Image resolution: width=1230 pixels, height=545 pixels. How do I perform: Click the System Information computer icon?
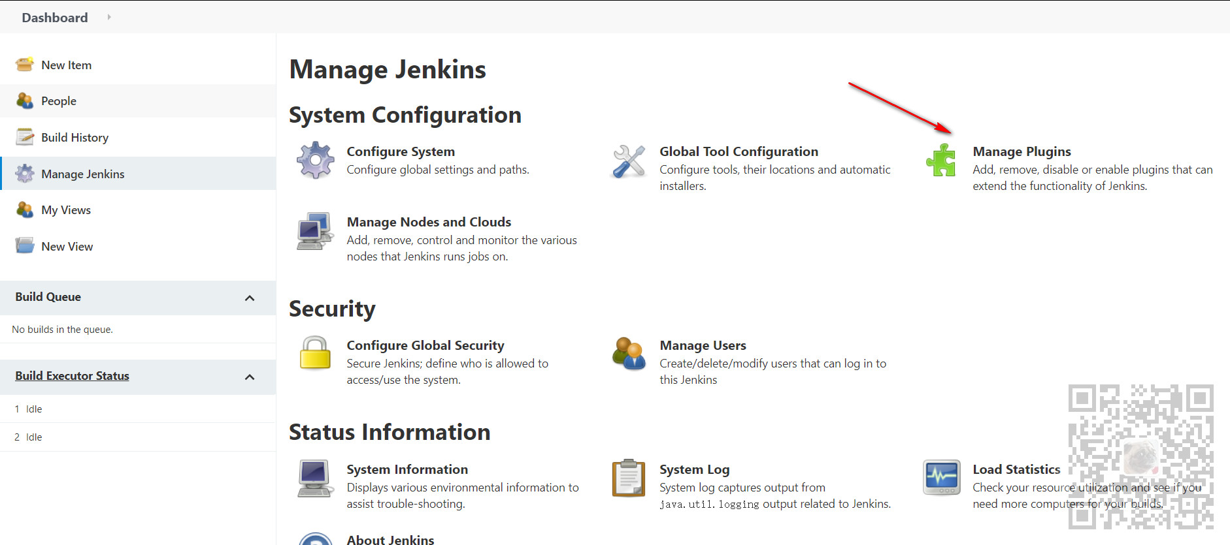coord(314,478)
